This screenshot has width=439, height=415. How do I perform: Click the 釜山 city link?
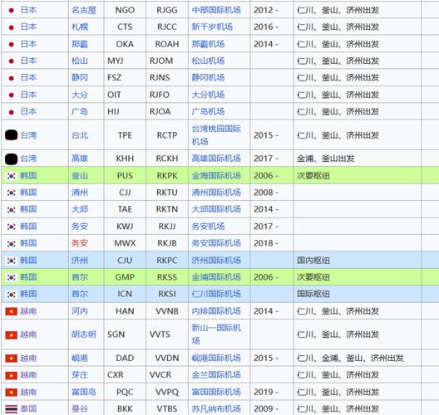(80, 176)
